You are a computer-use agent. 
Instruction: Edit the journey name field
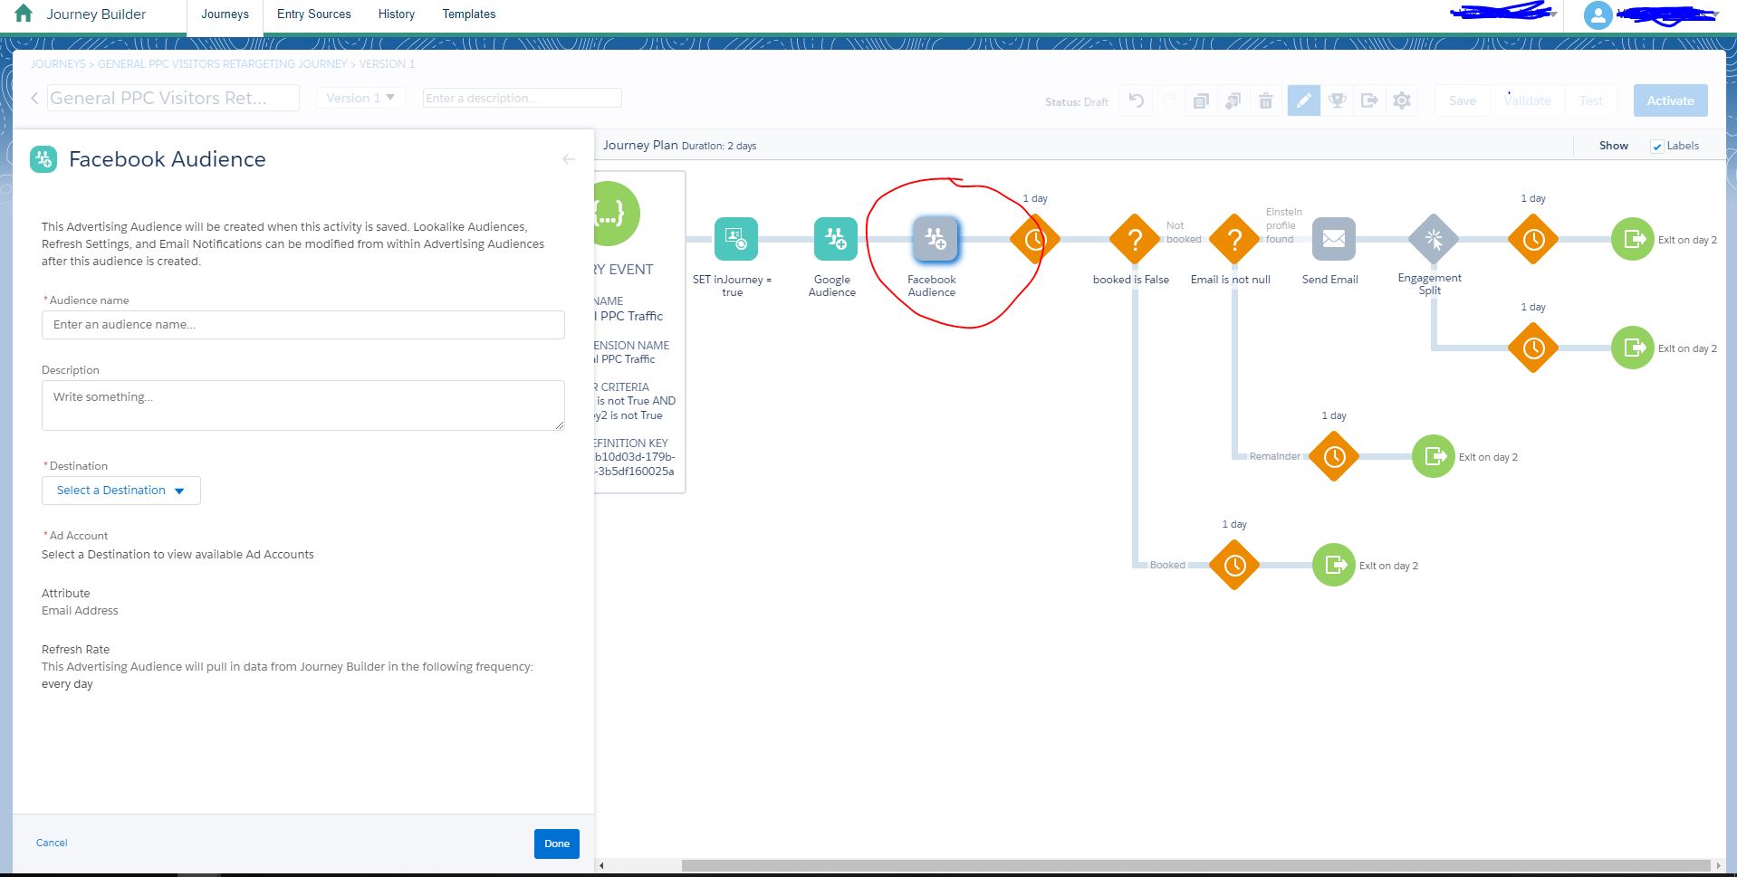click(x=173, y=98)
